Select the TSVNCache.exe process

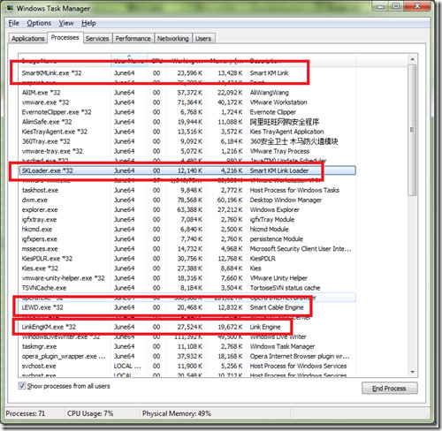coord(187,288)
